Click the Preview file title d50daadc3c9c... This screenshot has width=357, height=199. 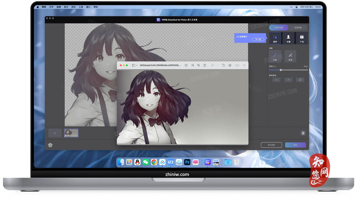pos(160,65)
